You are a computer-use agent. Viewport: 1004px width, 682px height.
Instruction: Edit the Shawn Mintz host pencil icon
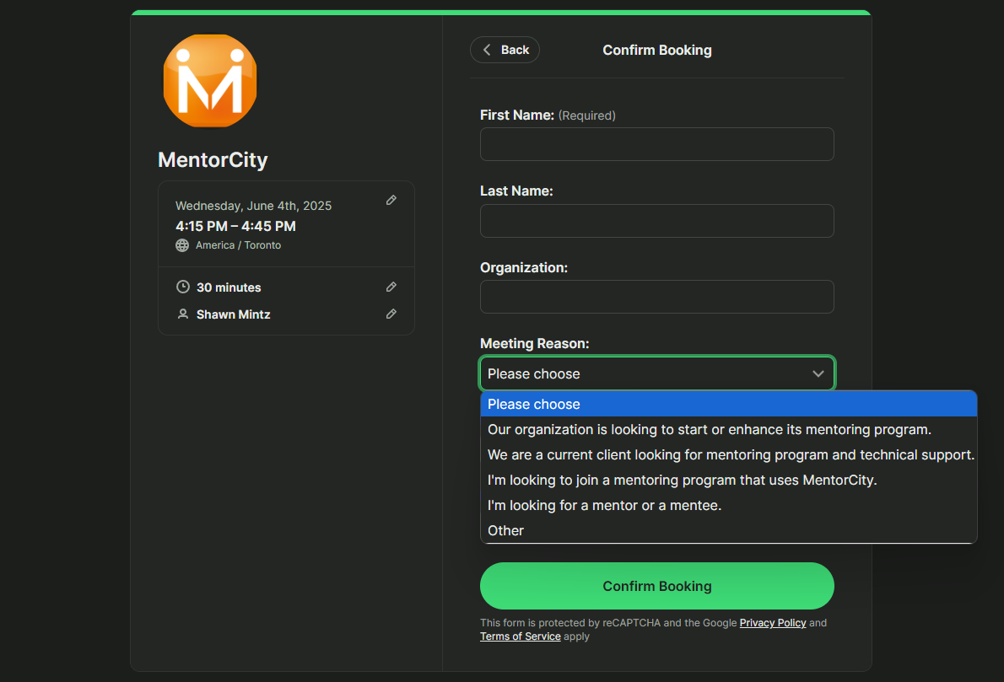[391, 314]
